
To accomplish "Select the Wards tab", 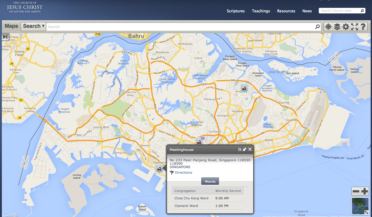I will [x=210, y=181].
